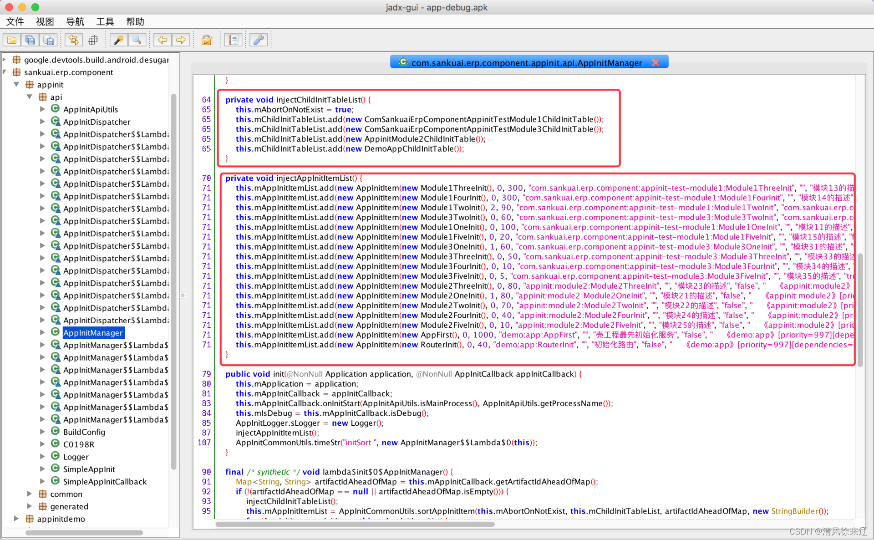The height and width of the screenshot is (540, 874).
Task: Open class search with the magnifier icon
Action: tap(137, 40)
